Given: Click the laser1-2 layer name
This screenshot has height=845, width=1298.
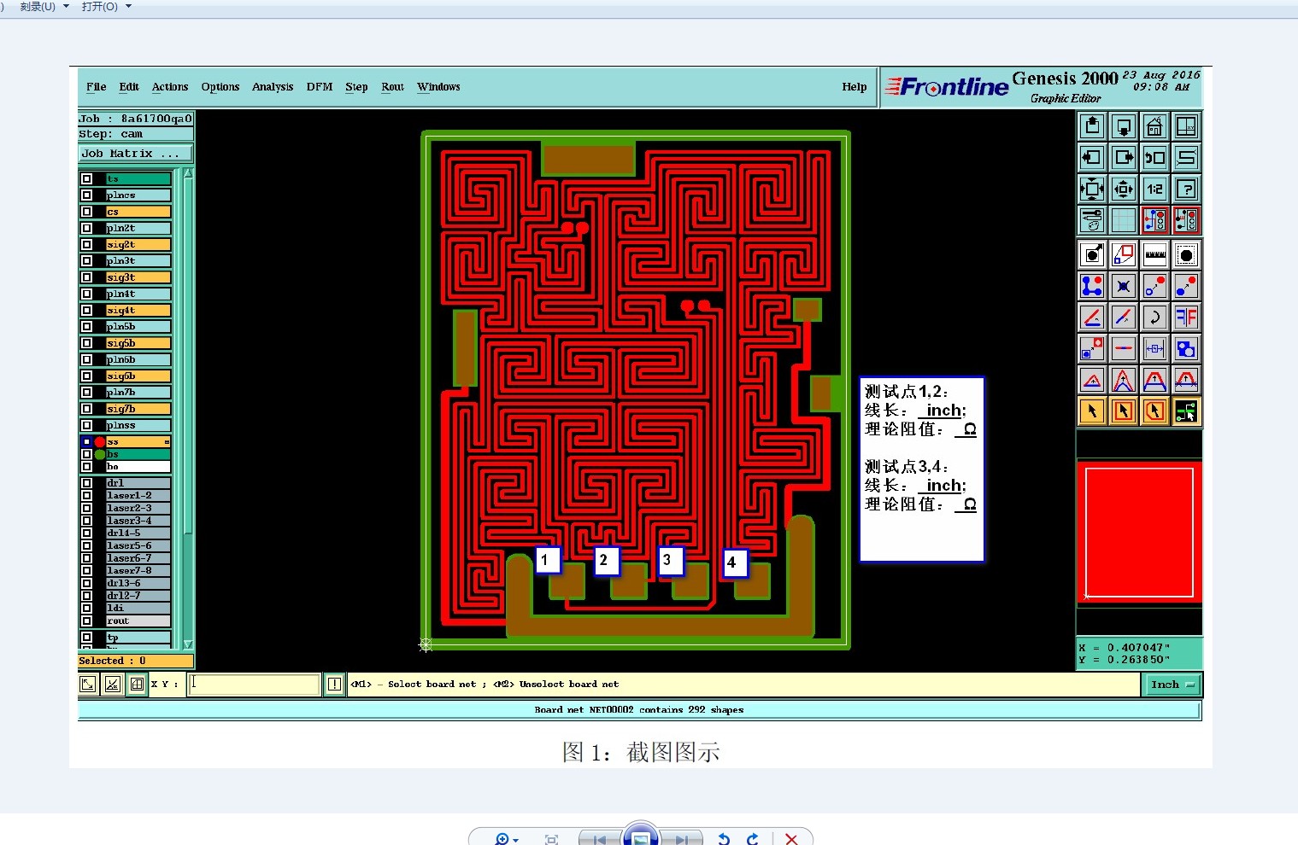Looking at the screenshot, I should [x=138, y=496].
